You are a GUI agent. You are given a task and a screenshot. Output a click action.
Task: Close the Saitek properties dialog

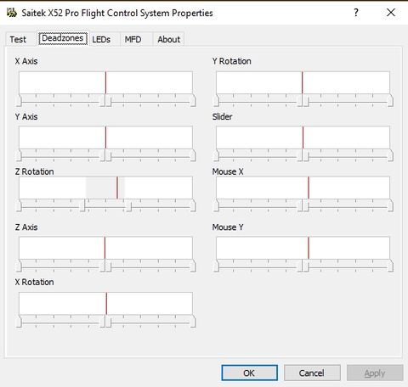tap(391, 13)
